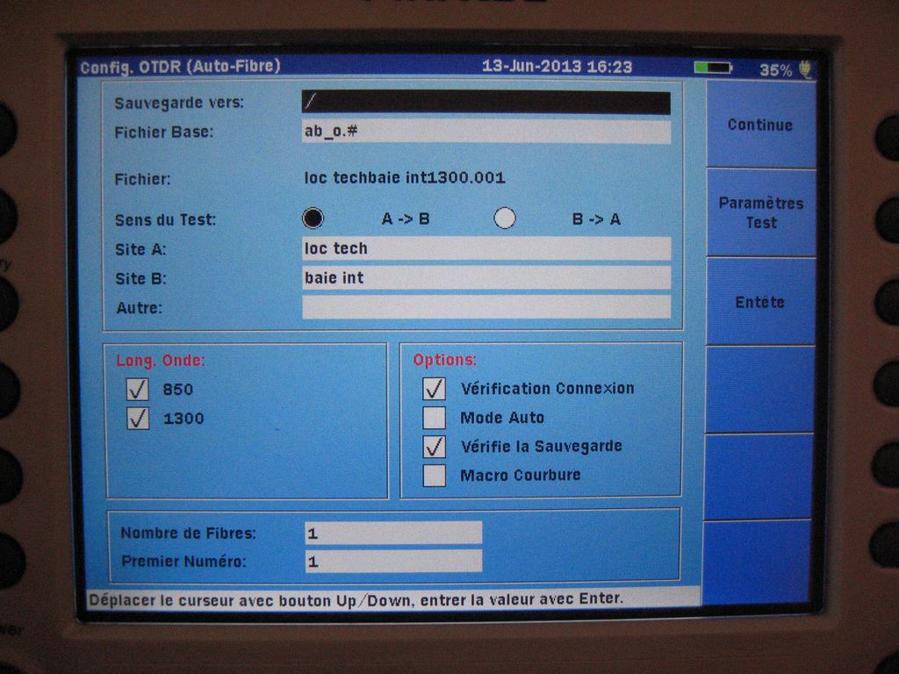899x674 pixels.
Task: Select the Continue softkey
Action: (x=761, y=125)
